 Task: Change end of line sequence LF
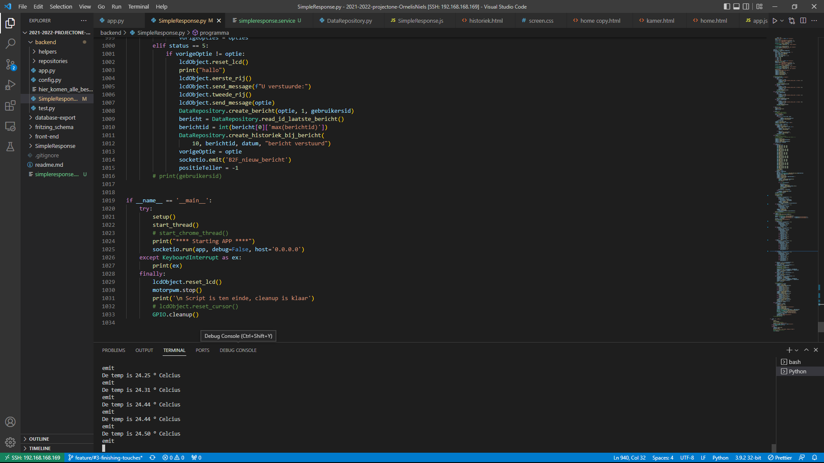point(703,457)
